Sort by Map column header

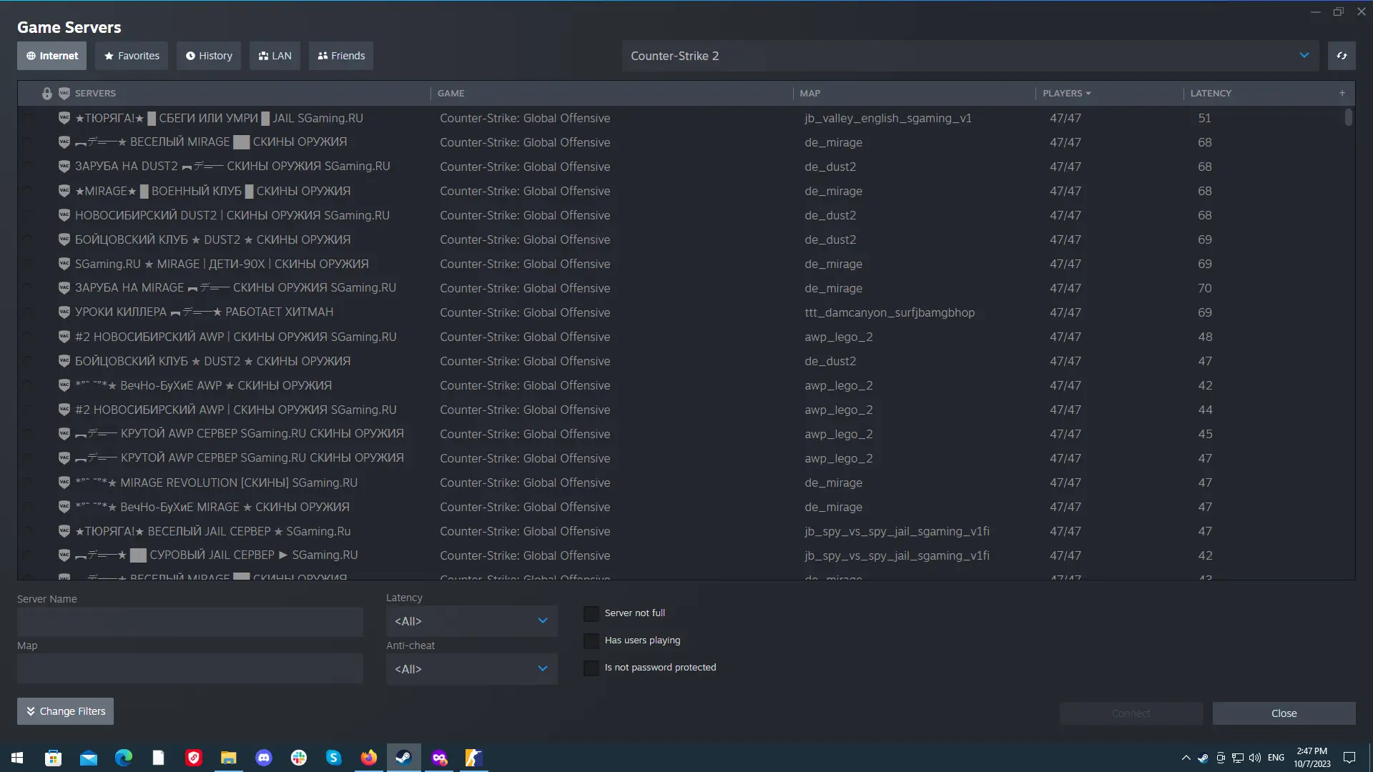point(809,93)
